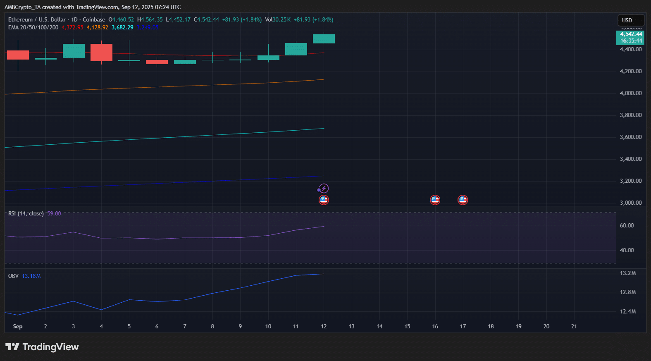
Task: Click the TradingView logo icon
Action: [x=12, y=347]
